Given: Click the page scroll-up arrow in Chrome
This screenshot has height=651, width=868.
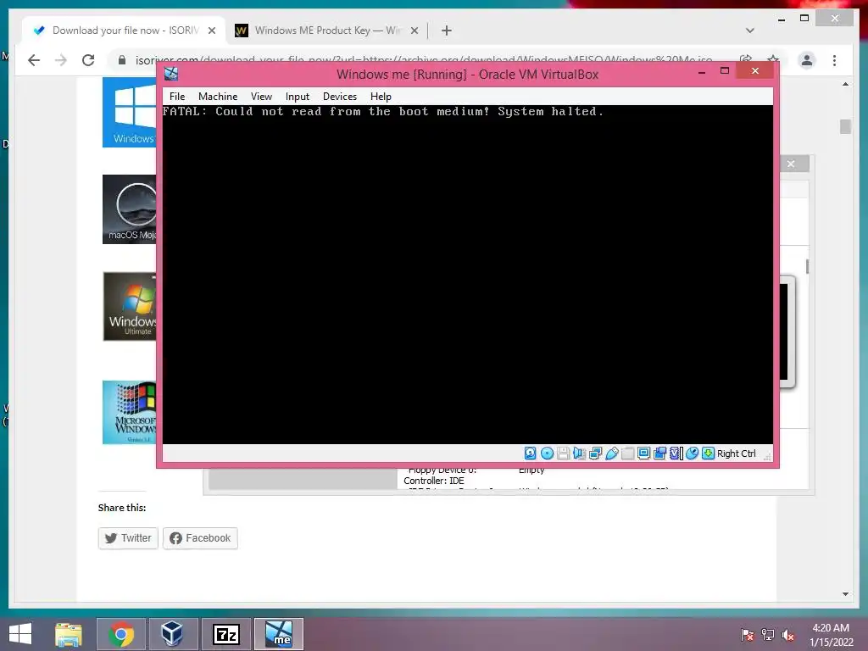Looking at the screenshot, I should pos(845,85).
